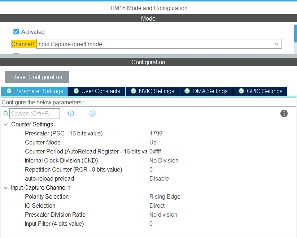Select the IC Selection value Direct

[x=157, y=205]
